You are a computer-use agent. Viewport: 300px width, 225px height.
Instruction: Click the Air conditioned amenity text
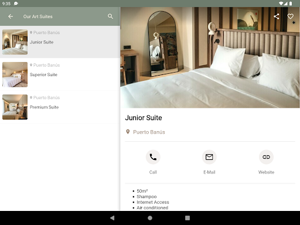click(x=152, y=207)
